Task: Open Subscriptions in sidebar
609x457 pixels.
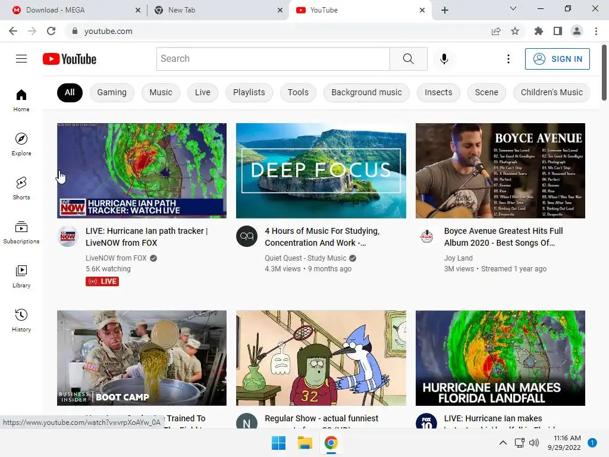Action: pyautogui.click(x=21, y=233)
